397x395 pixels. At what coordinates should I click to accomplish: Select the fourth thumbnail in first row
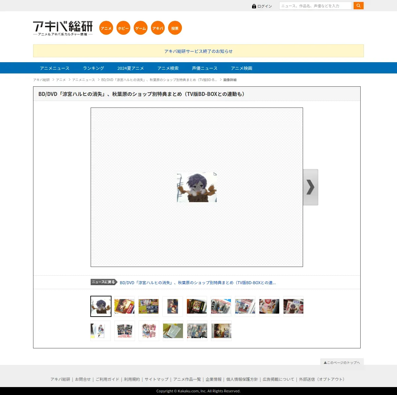click(173, 306)
